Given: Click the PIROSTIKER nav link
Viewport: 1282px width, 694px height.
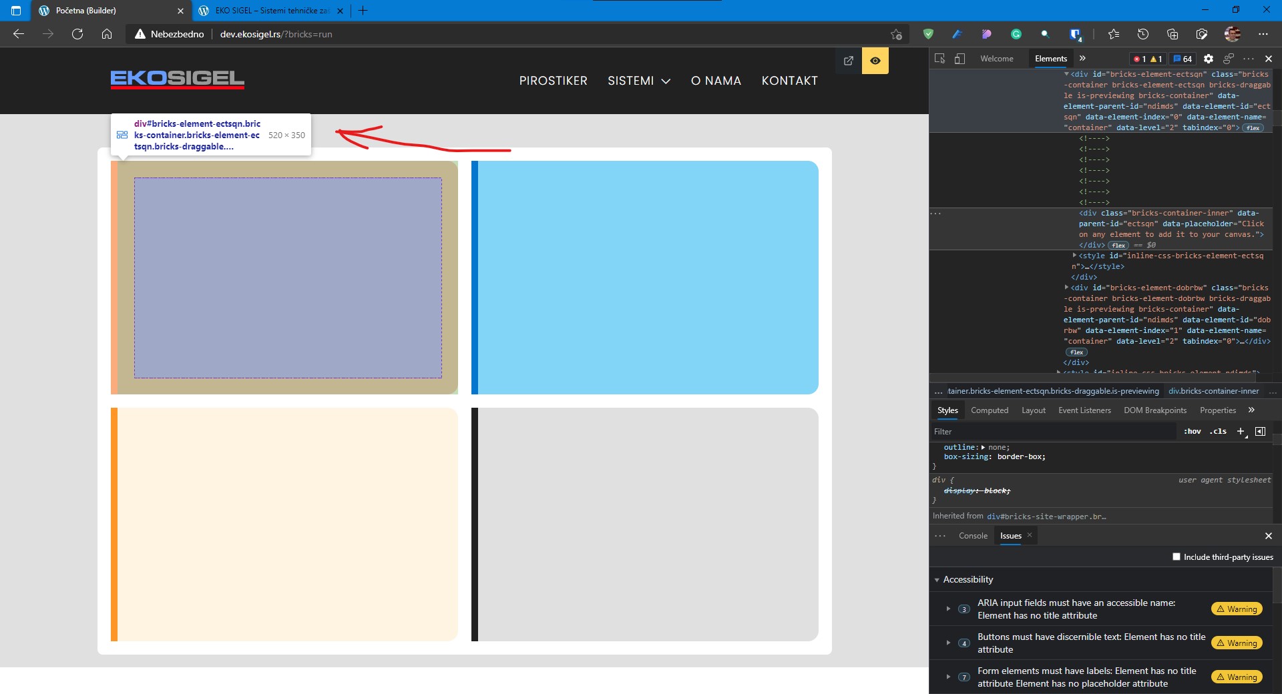Looking at the screenshot, I should (554, 81).
